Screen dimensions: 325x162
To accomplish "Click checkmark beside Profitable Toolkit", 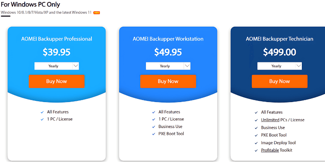I will coord(256,150).
